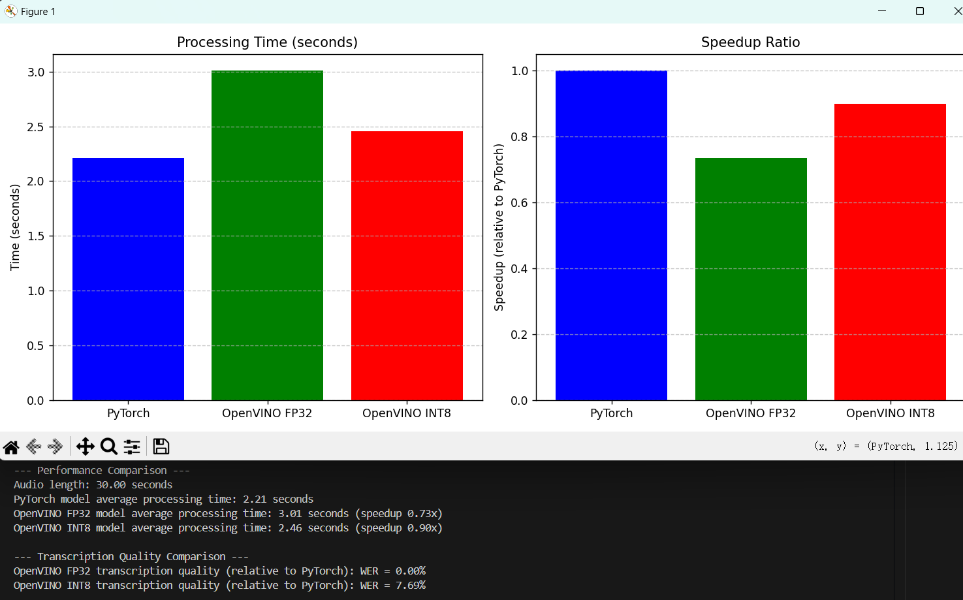
Task: Click the red OpenVINO INT8 processing time bar
Action: 407,266
